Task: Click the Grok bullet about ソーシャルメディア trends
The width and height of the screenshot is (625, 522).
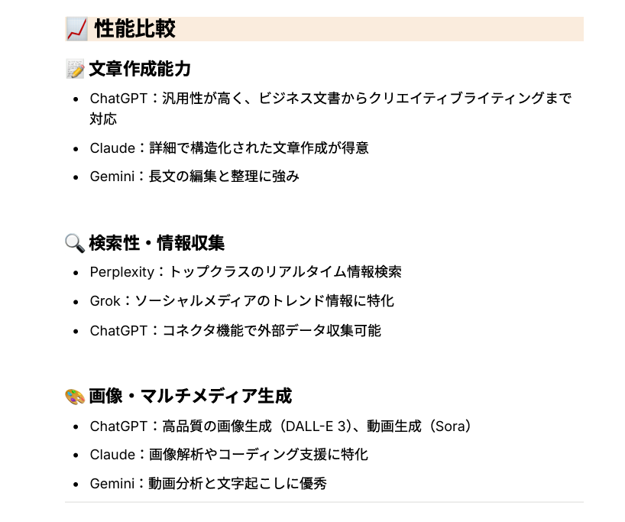Action: point(241,301)
